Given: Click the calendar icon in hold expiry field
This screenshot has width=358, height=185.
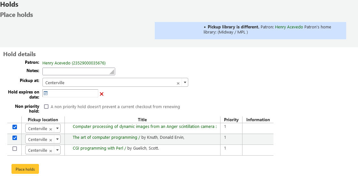Looking at the screenshot, I should coord(46,93).
